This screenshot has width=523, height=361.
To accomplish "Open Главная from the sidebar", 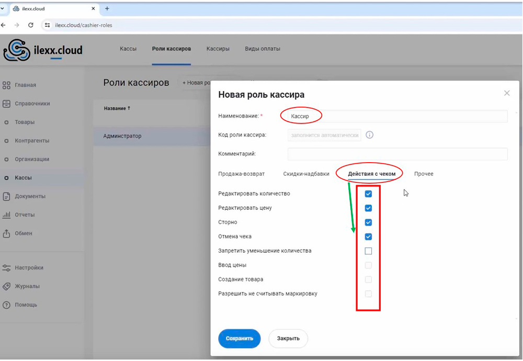I will pos(25,85).
